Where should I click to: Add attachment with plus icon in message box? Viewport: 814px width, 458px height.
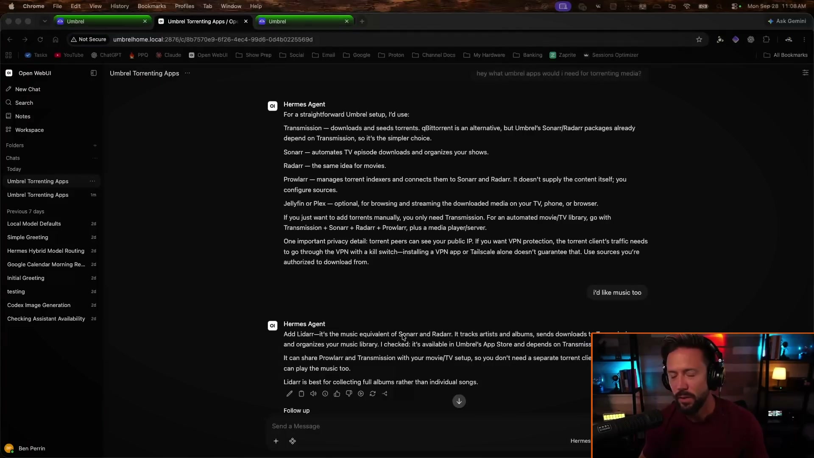pos(276,441)
